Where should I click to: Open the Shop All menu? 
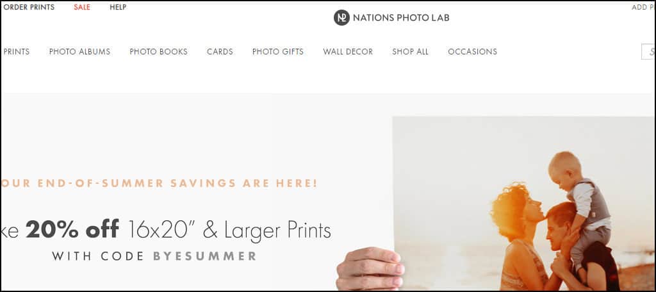410,51
